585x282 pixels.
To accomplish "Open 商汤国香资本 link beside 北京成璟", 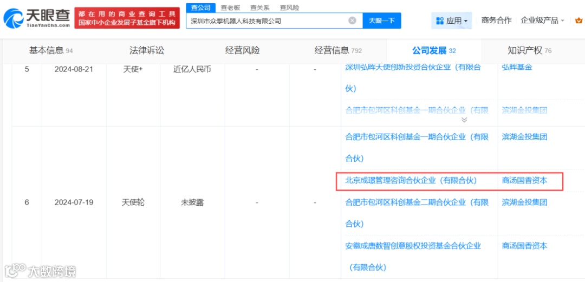I will 524,181.
